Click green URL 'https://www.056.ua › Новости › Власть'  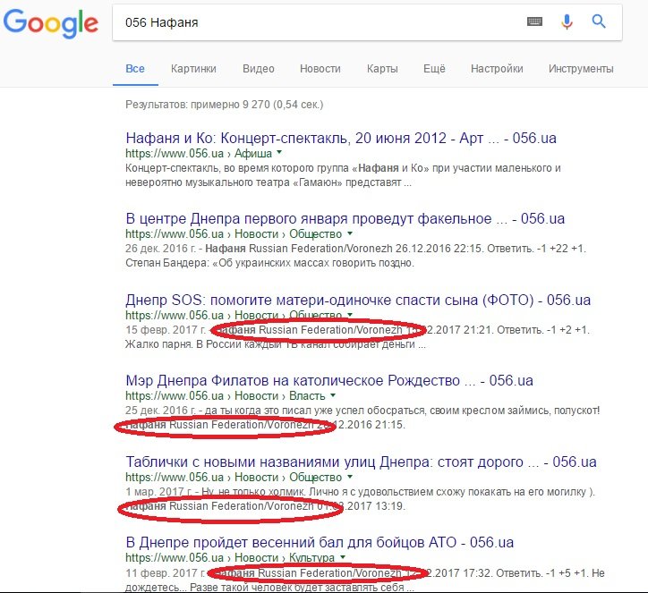(226, 395)
